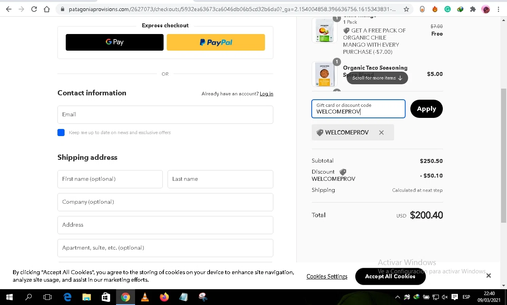Click the muted volume tray icon

pyautogui.click(x=445, y=297)
